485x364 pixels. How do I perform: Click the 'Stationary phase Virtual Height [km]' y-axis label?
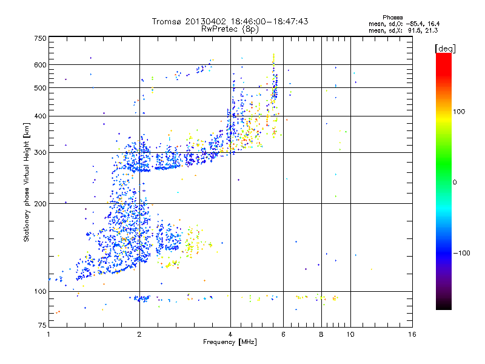pyautogui.click(x=27, y=182)
